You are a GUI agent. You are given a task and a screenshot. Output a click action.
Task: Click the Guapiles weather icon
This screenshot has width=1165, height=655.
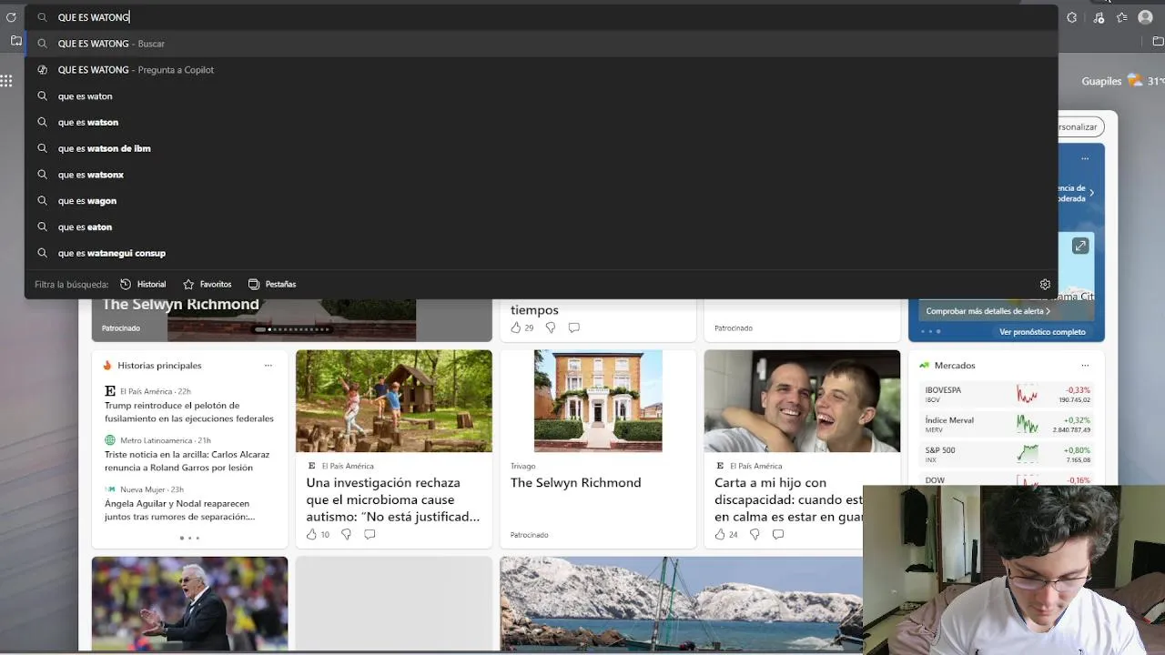(1135, 80)
